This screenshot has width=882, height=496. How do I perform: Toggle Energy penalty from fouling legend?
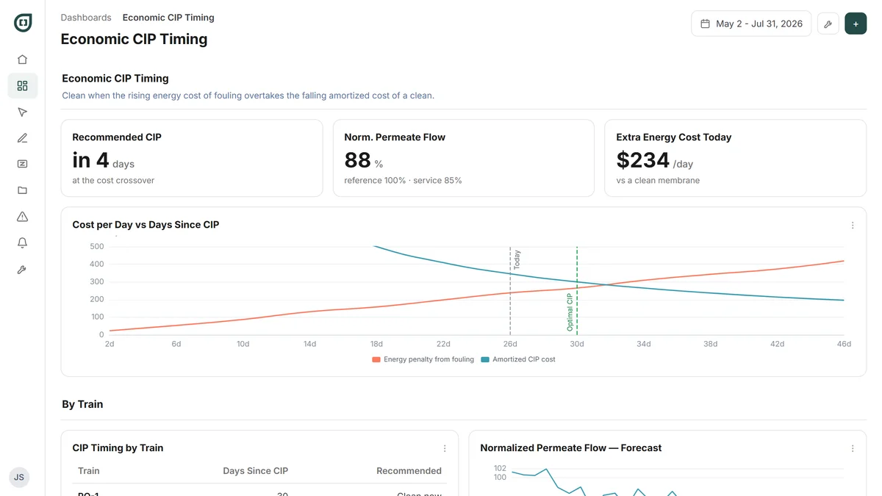tap(423, 359)
